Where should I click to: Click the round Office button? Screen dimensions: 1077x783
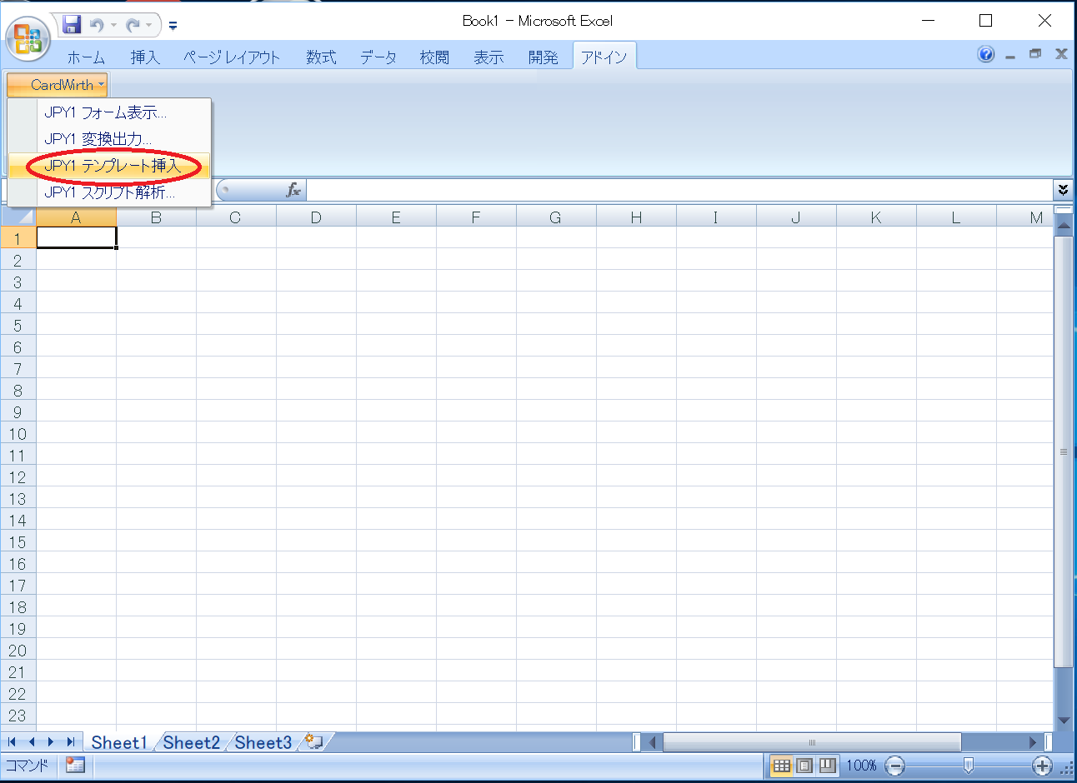pyautogui.click(x=28, y=38)
